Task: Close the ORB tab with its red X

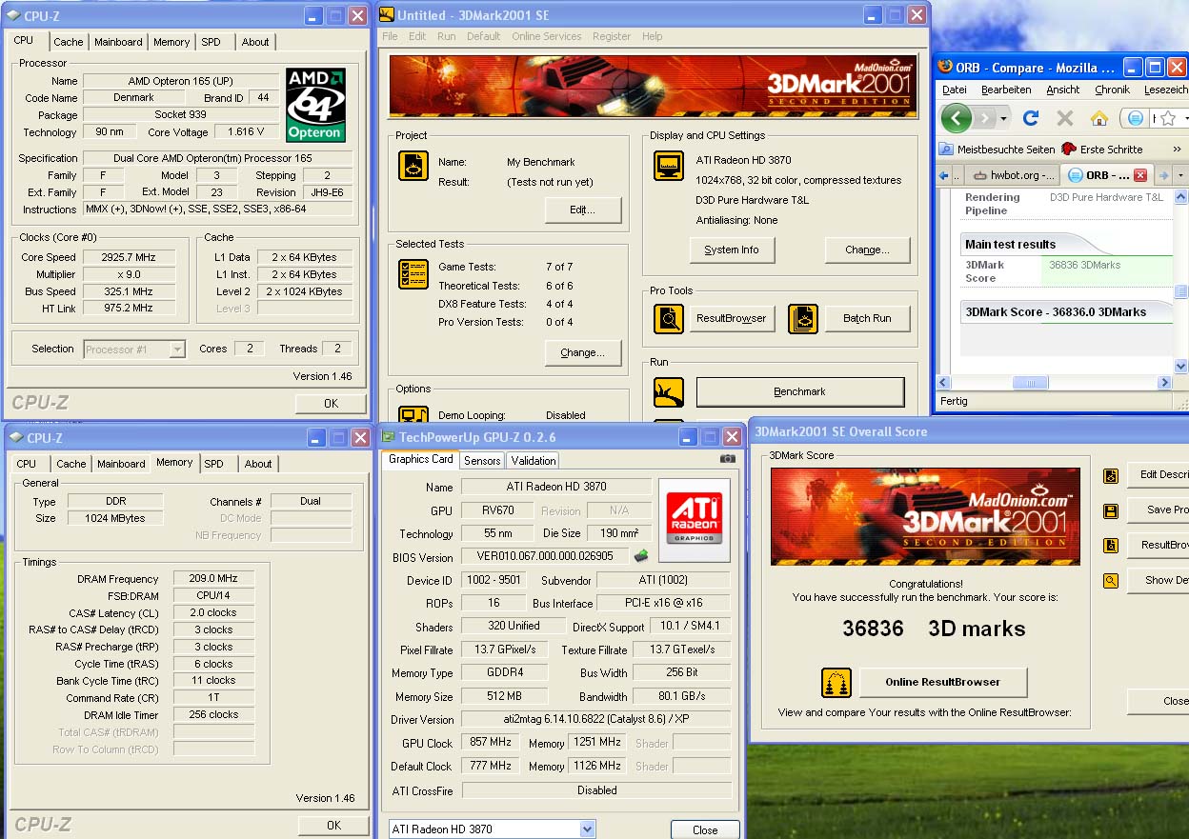Action: pyautogui.click(x=1140, y=175)
